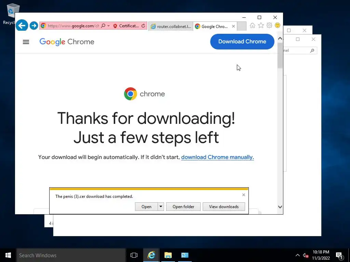Click the Google Chrome logo header
The image size is (350, 262).
click(x=67, y=42)
